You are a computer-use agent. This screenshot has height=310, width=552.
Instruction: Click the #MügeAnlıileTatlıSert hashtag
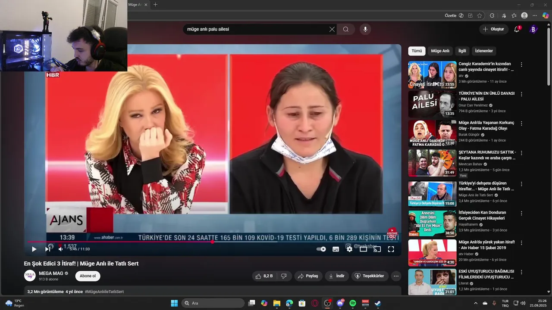104,291
